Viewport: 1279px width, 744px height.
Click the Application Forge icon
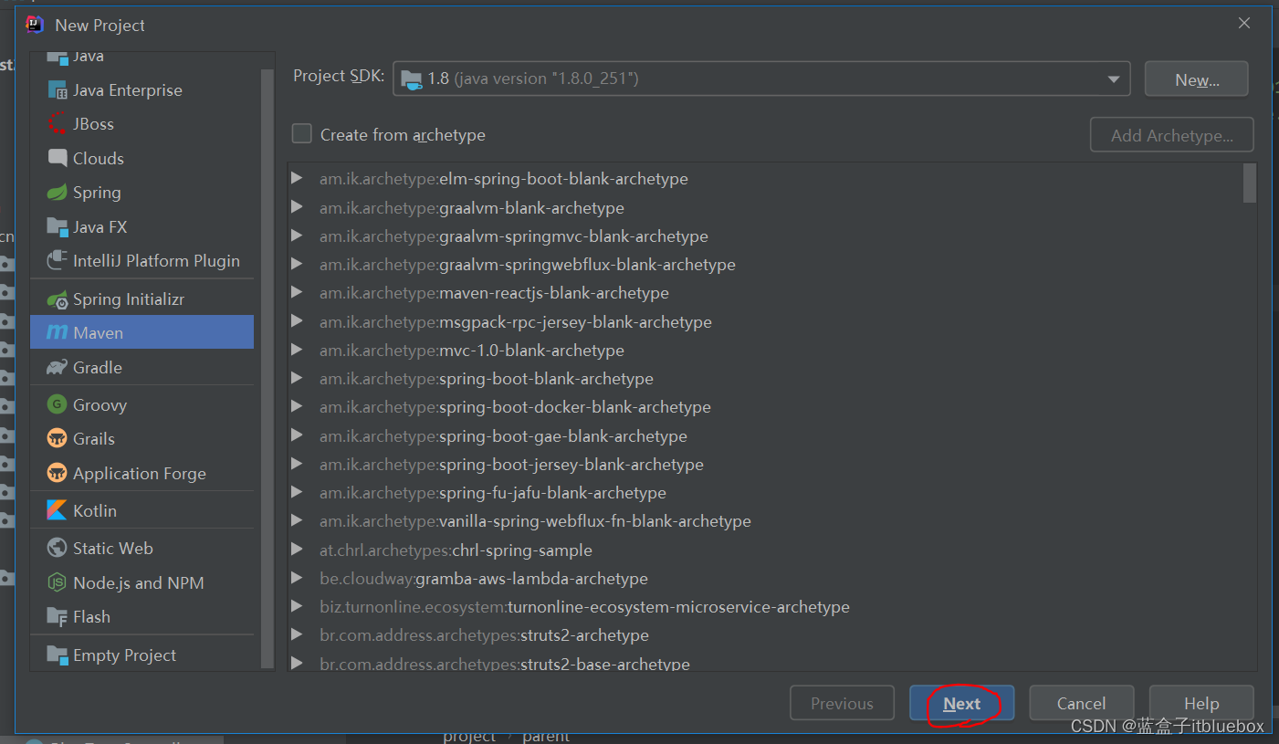(x=58, y=474)
